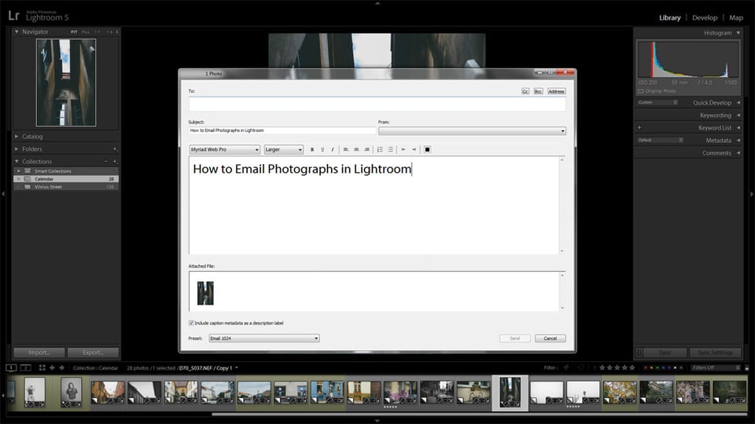Add Bcc recipient field
The image size is (755, 424).
(538, 91)
